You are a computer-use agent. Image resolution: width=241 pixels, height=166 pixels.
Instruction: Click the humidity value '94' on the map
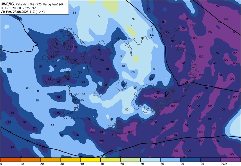click(71, 112)
